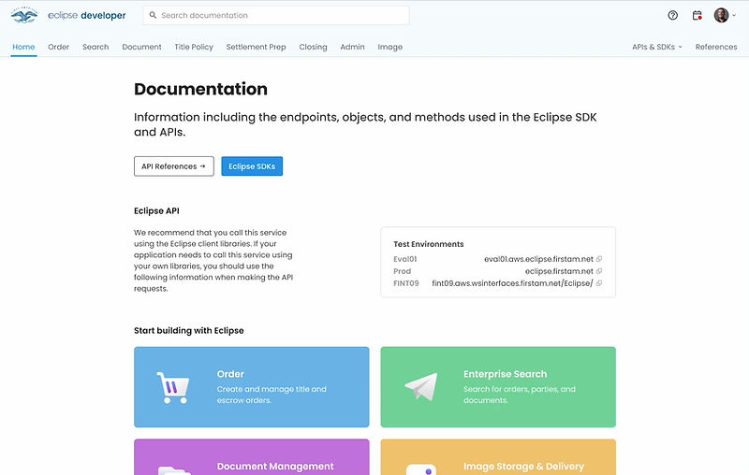Click the API References button
Image resolution: width=749 pixels, height=475 pixels.
click(174, 166)
